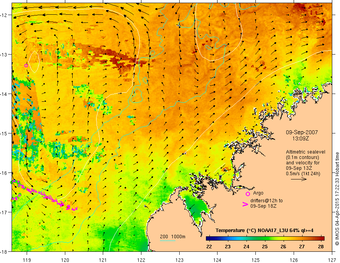
Task: Click the dark red end of the temperature color bar
Action: 322,239
